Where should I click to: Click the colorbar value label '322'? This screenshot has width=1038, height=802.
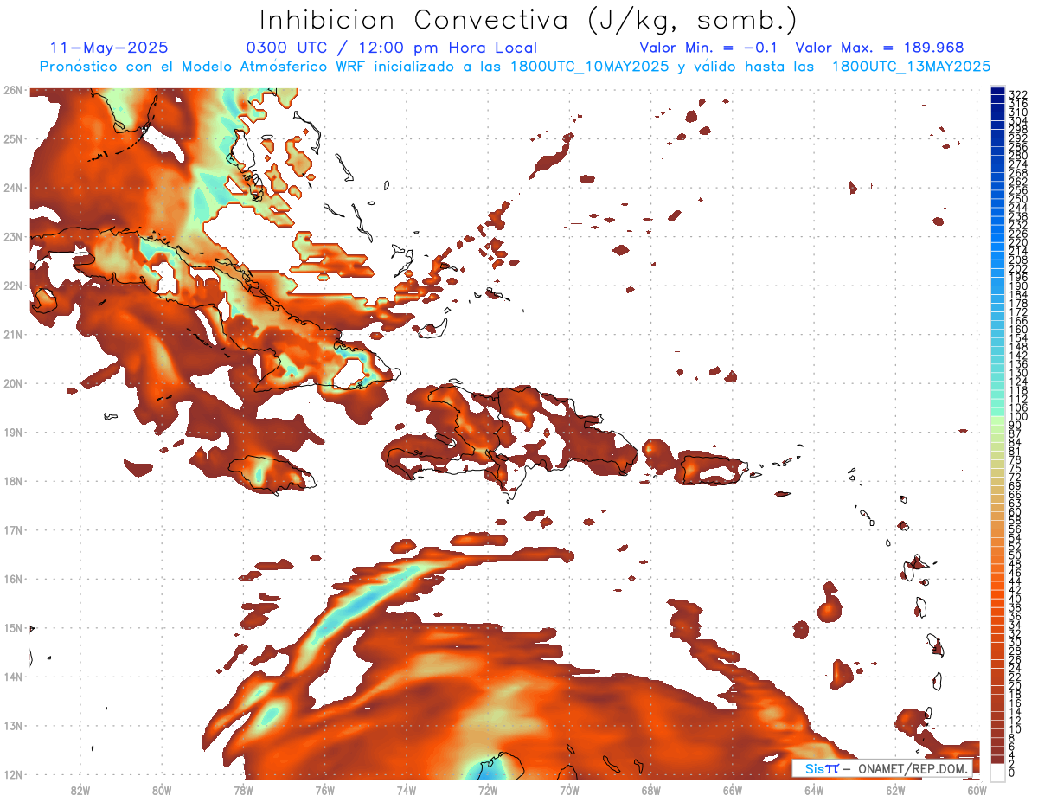(x=1018, y=94)
